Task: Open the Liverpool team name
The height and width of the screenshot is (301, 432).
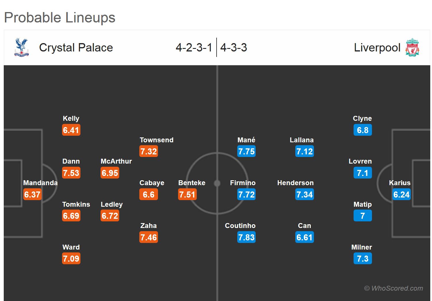Action: 377,48
